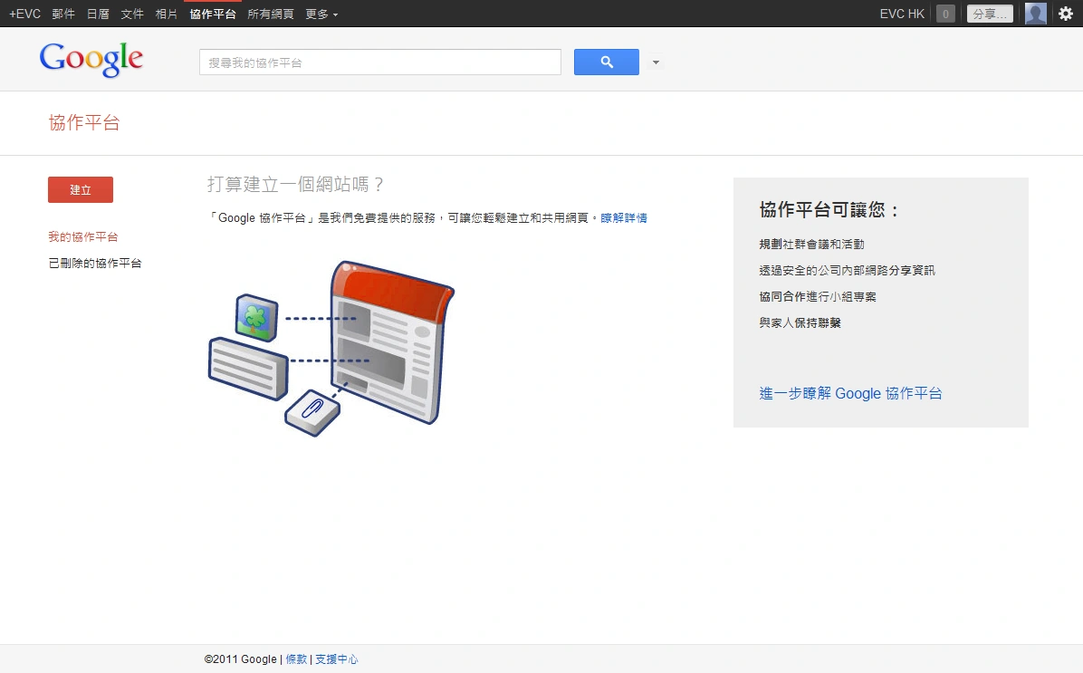Select 我的協作平台 in the sidebar
The width and height of the screenshot is (1083, 673).
point(83,237)
